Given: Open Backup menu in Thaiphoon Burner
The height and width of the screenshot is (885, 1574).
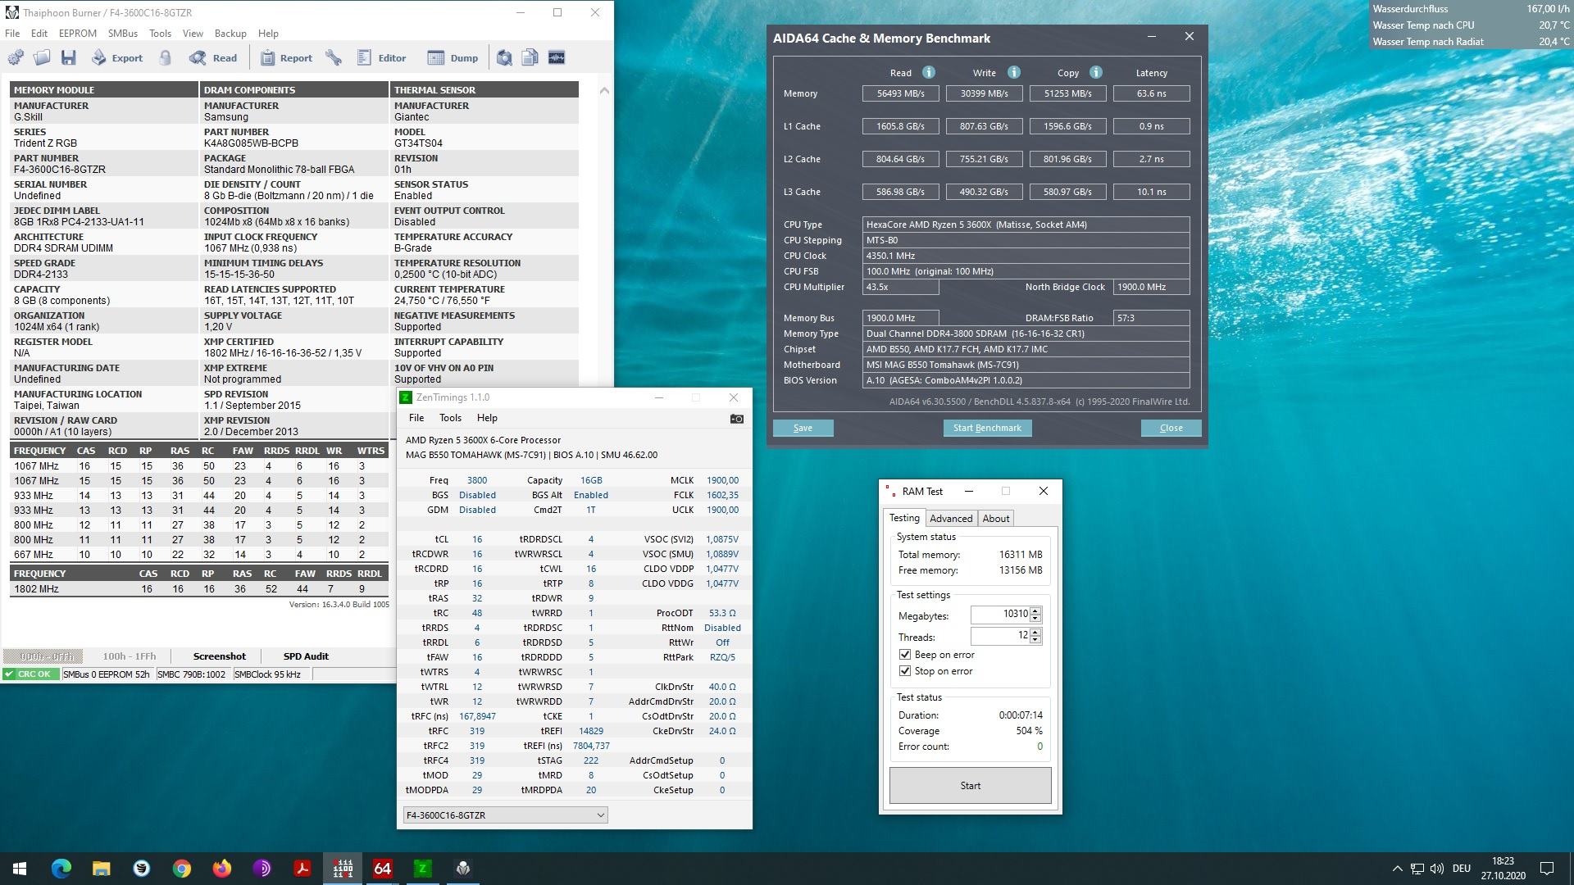Looking at the screenshot, I should (230, 34).
